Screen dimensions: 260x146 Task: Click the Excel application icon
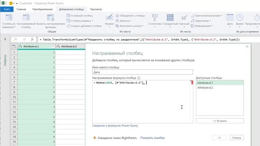3,3
